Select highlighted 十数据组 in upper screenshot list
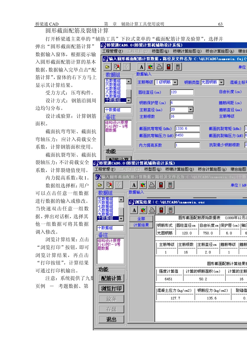Screen dimensions: 247x348 coord(115,100)
